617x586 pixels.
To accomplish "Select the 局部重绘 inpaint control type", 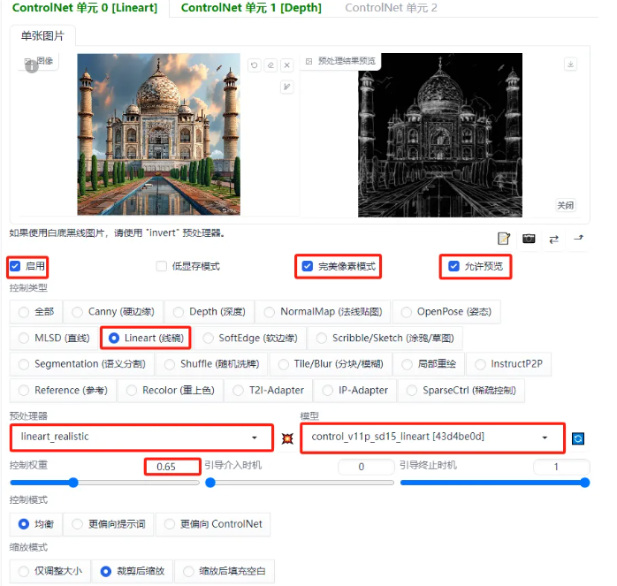I will pyautogui.click(x=429, y=364).
